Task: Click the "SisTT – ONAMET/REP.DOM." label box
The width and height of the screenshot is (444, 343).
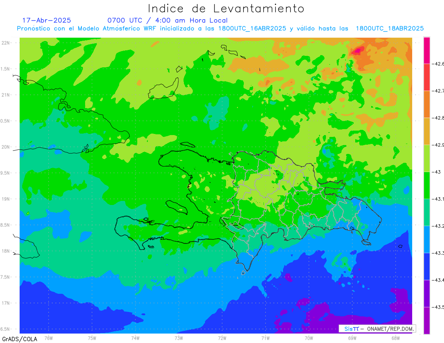Action: (377, 329)
